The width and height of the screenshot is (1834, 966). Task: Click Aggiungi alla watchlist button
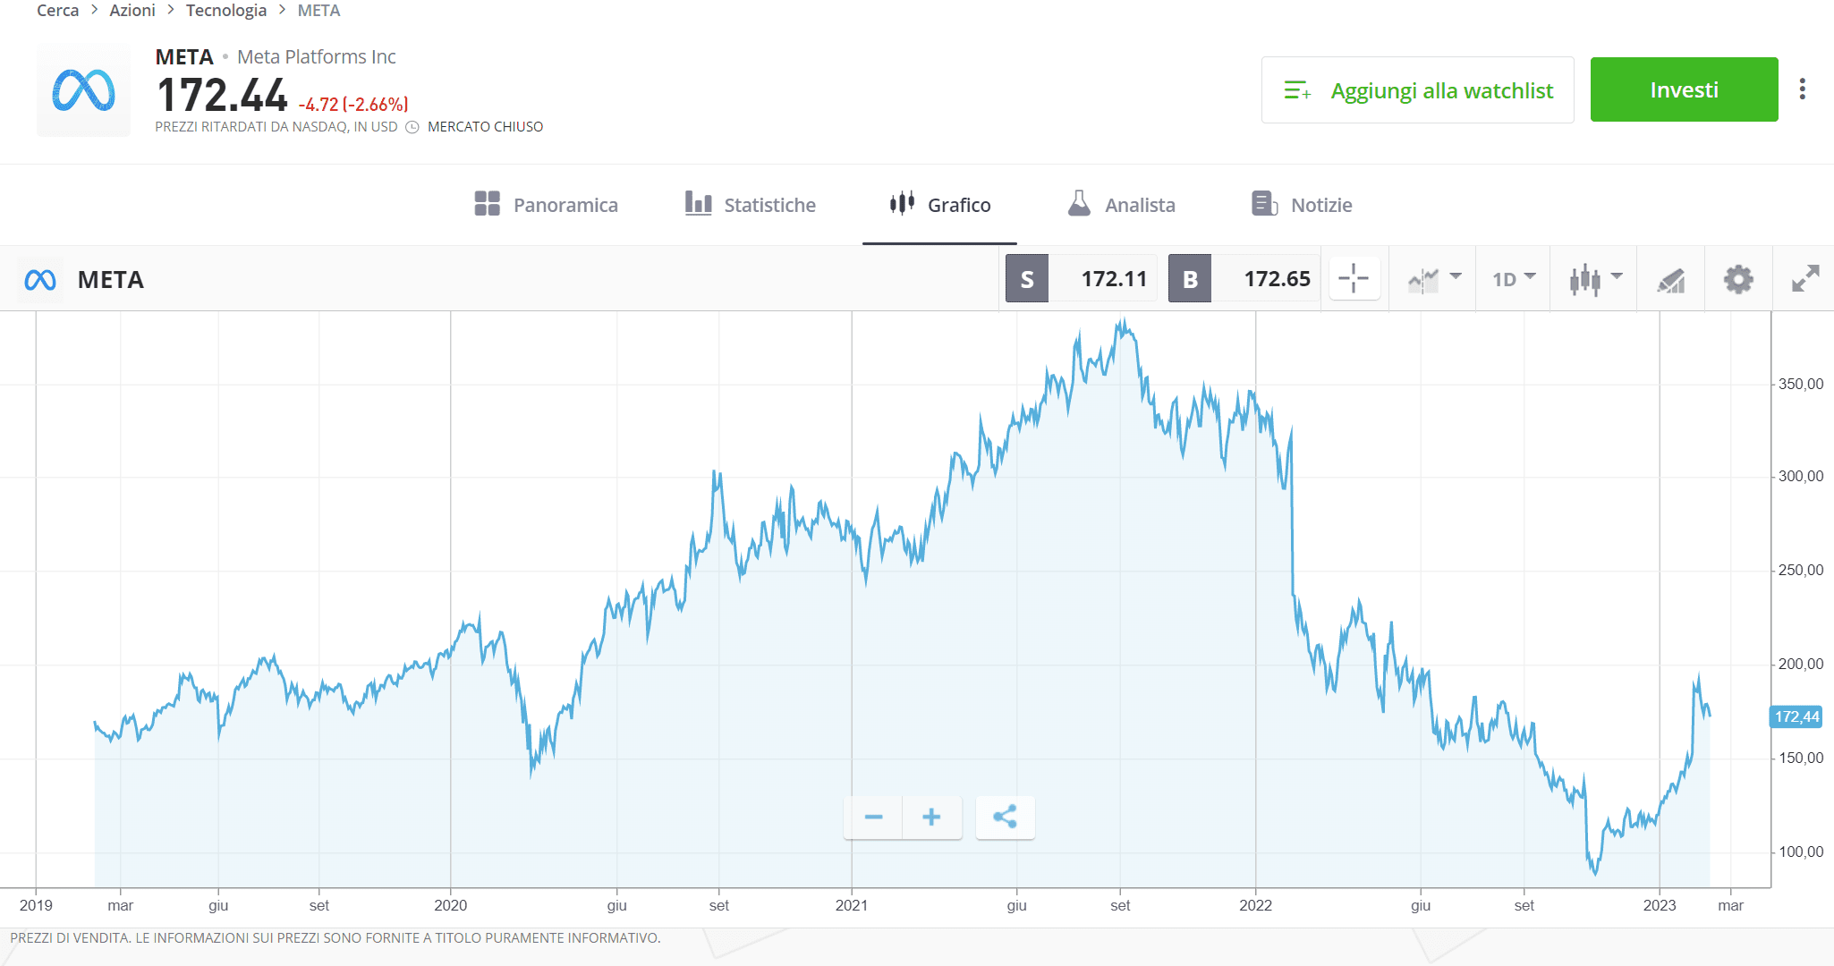pos(1417,90)
